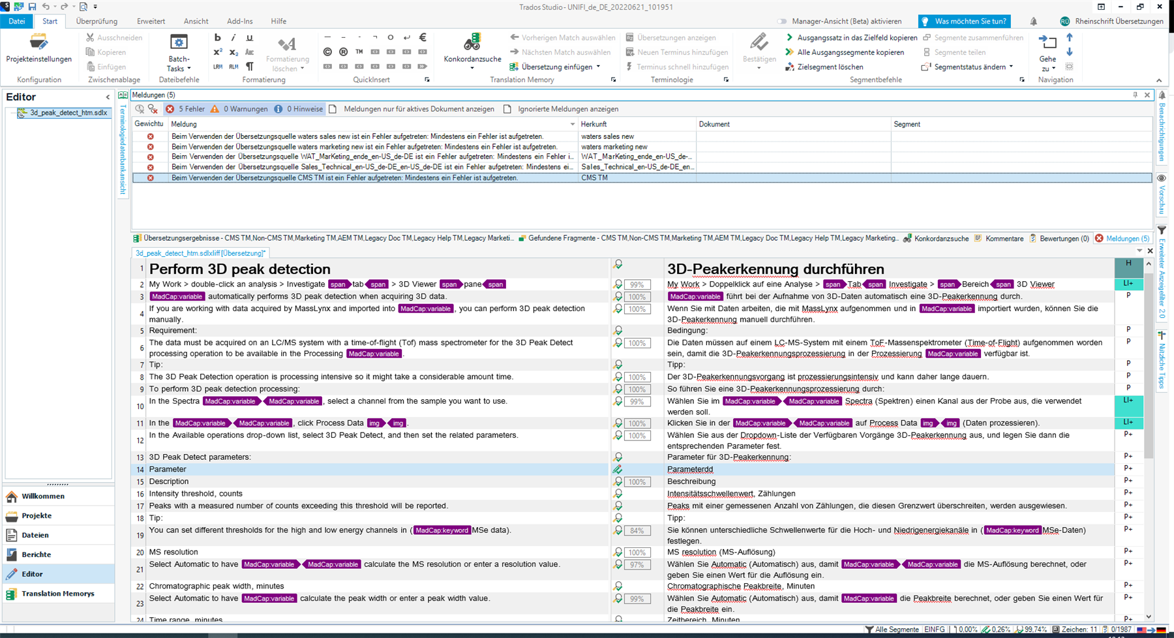Open the Konkordanzsuche dropdown arrow

coord(472,68)
